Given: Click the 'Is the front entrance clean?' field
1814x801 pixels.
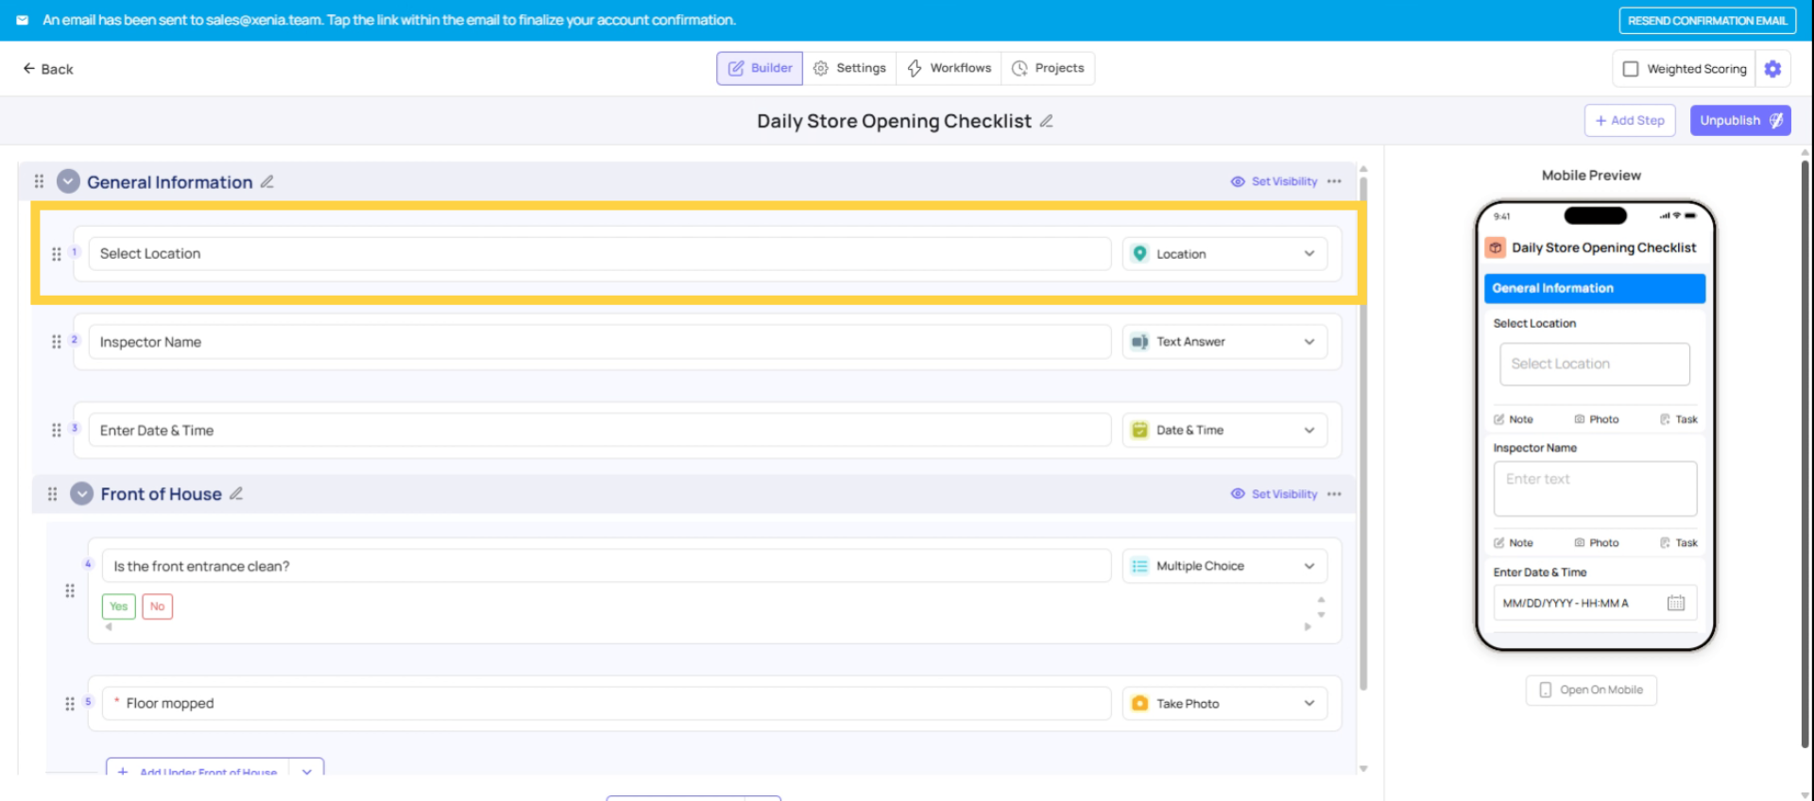Looking at the screenshot, I should coord(606,566).
